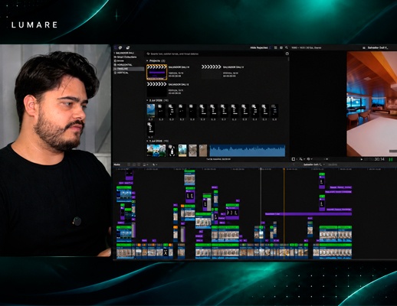
Task: Toggle filmstrip or list clip view
Action: (275, 47)
